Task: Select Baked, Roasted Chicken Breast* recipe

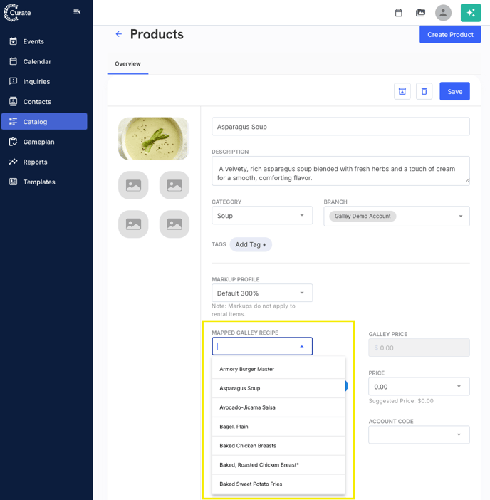Action: click(278, 464)
